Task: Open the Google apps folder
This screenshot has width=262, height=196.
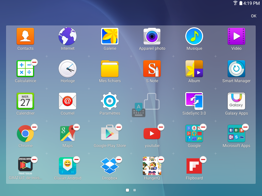Action: (194, 133)
